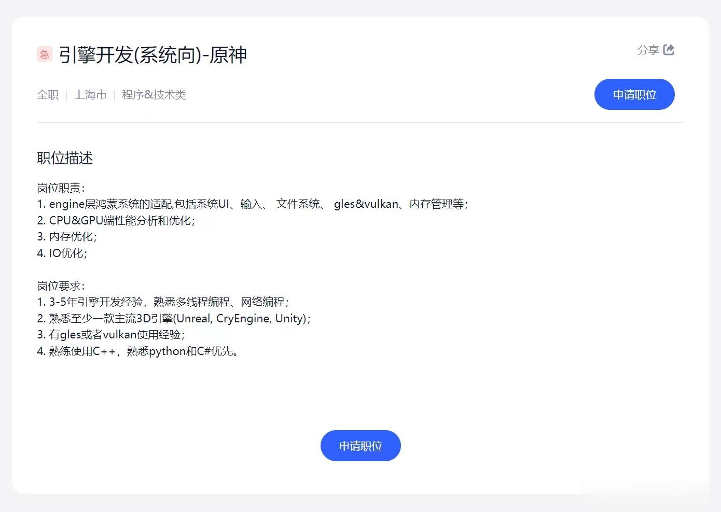721x512 pixels.
Task: Click the bottom 申请职位 button
Action: tap(360, 446)
